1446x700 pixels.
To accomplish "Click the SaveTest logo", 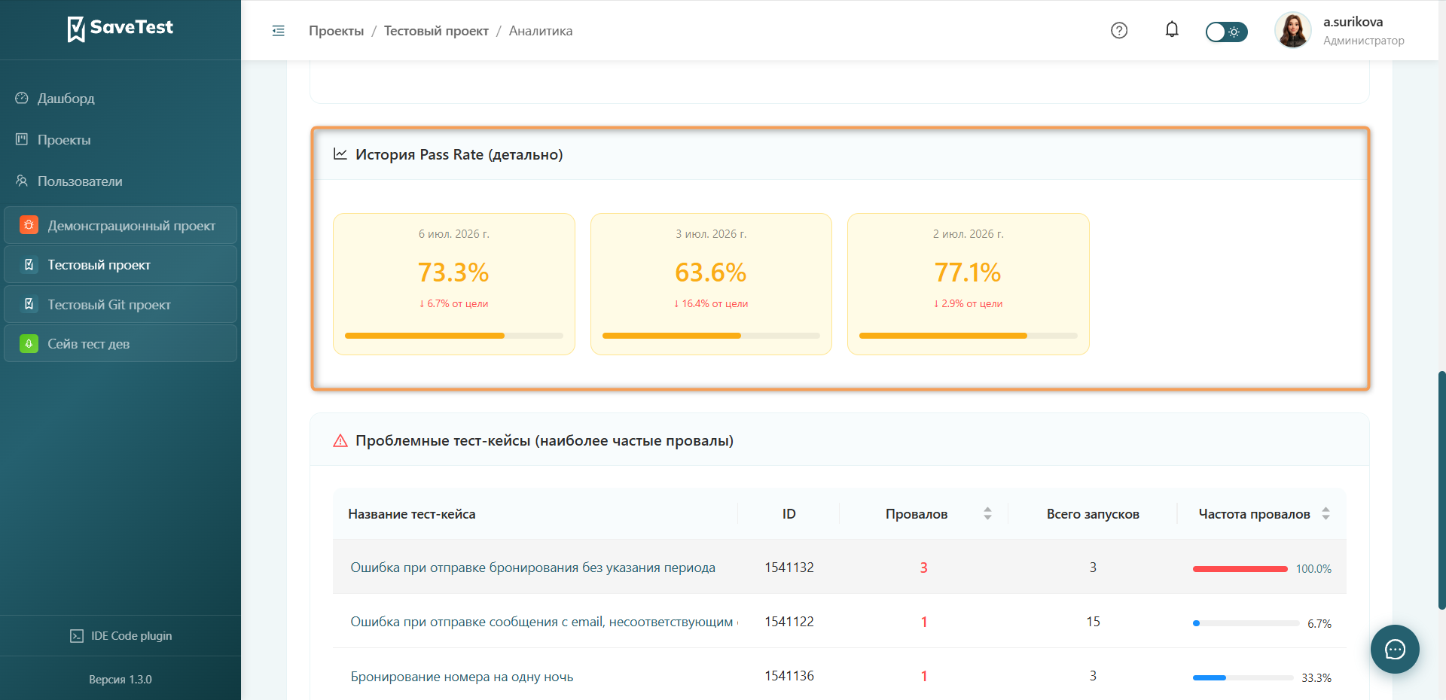I will coord(120,29).
